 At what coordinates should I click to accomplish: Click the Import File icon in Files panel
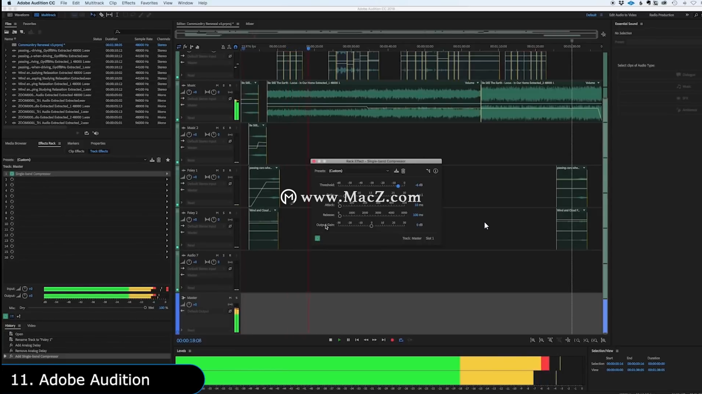(x=15, y=32)
